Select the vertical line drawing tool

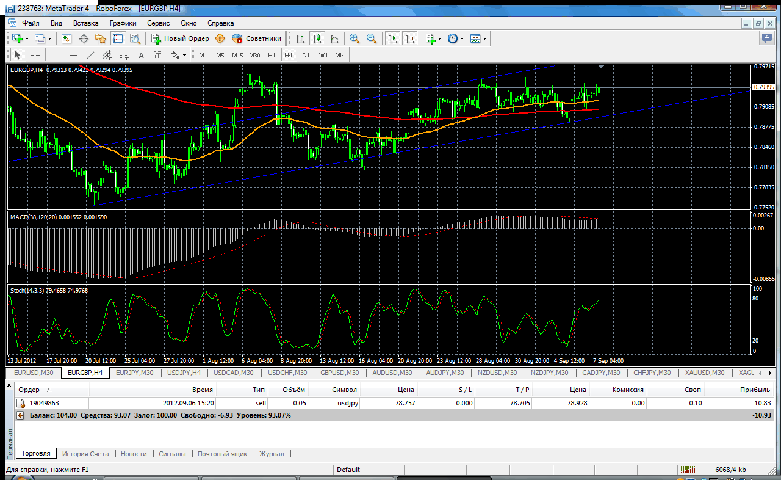[56, 55]
